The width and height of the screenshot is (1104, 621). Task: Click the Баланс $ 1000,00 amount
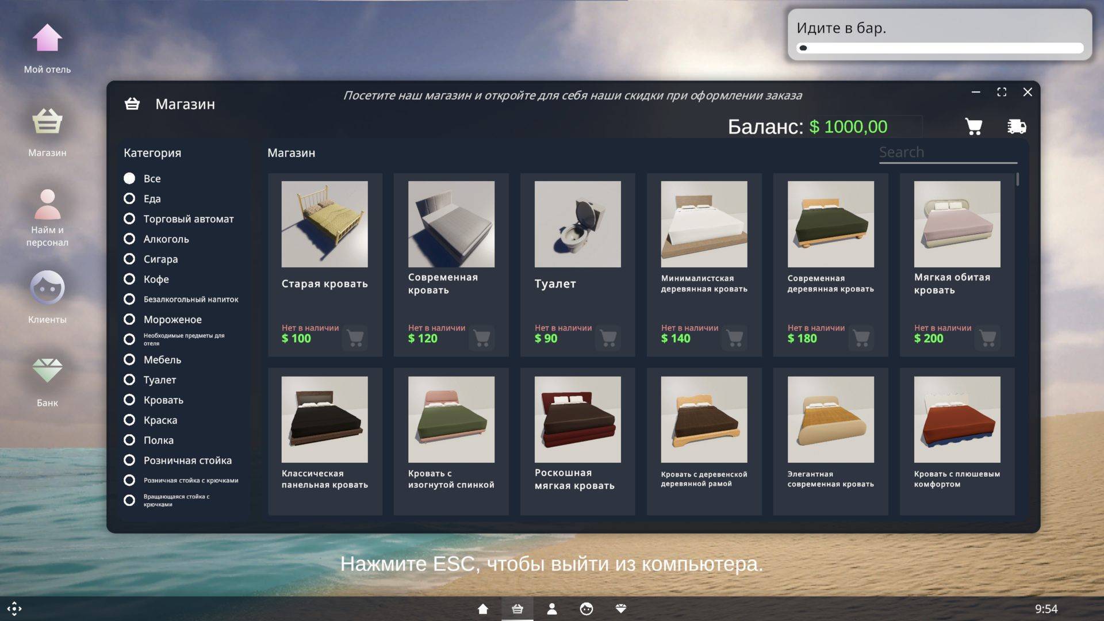pyautogui.click(x=848, y=126)
